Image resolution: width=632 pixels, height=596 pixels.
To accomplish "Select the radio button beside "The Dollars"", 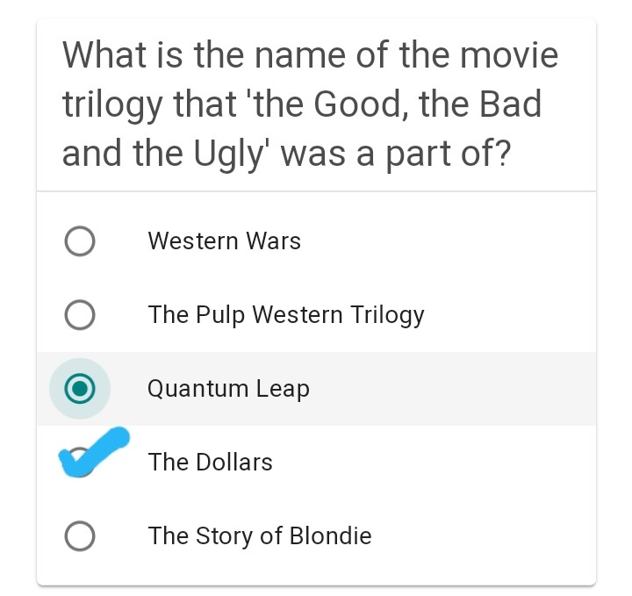I will [x=80, y=463].
